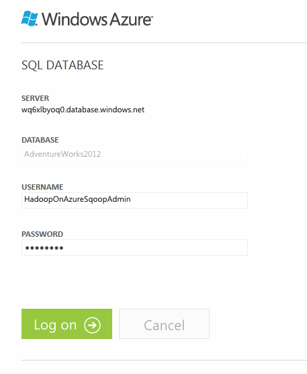This screenshot has height=374, width=307.
Task: Click the DATABASE field label
Action: pos(40,140)
